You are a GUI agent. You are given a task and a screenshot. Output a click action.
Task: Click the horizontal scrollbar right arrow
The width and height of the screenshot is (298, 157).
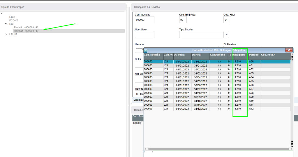[292, 149]
